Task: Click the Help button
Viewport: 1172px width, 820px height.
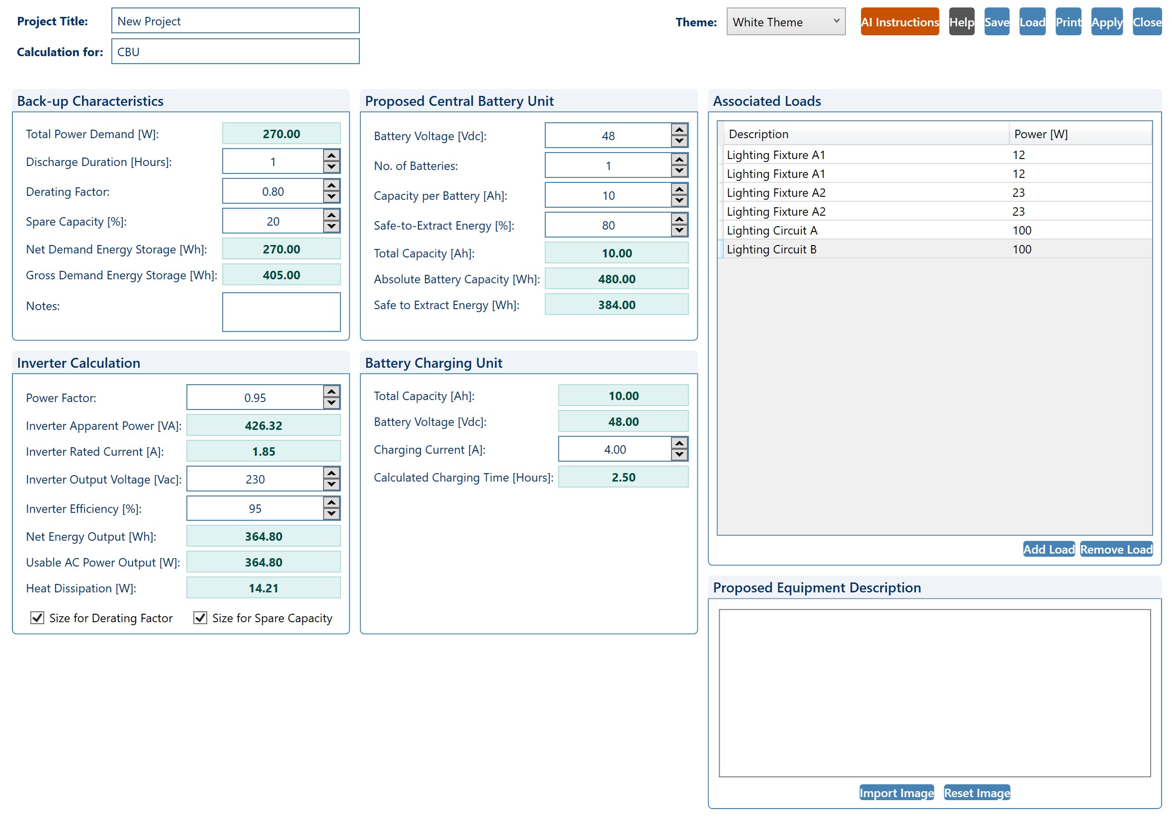Action: point(962,22)
